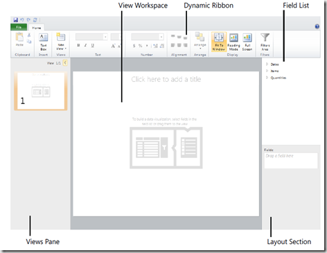Select view thumbnail number 1

[41, 91]
